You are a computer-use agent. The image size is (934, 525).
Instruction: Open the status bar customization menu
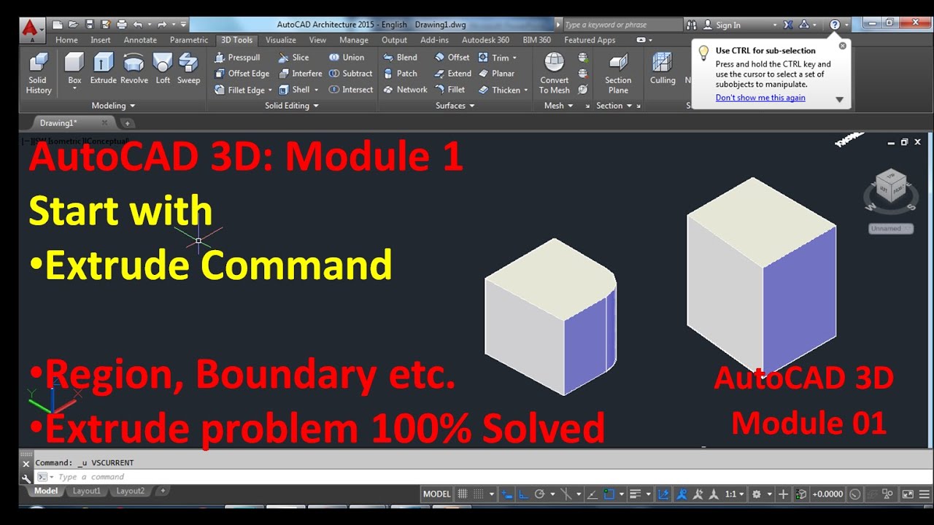click(x=924, y=494)
